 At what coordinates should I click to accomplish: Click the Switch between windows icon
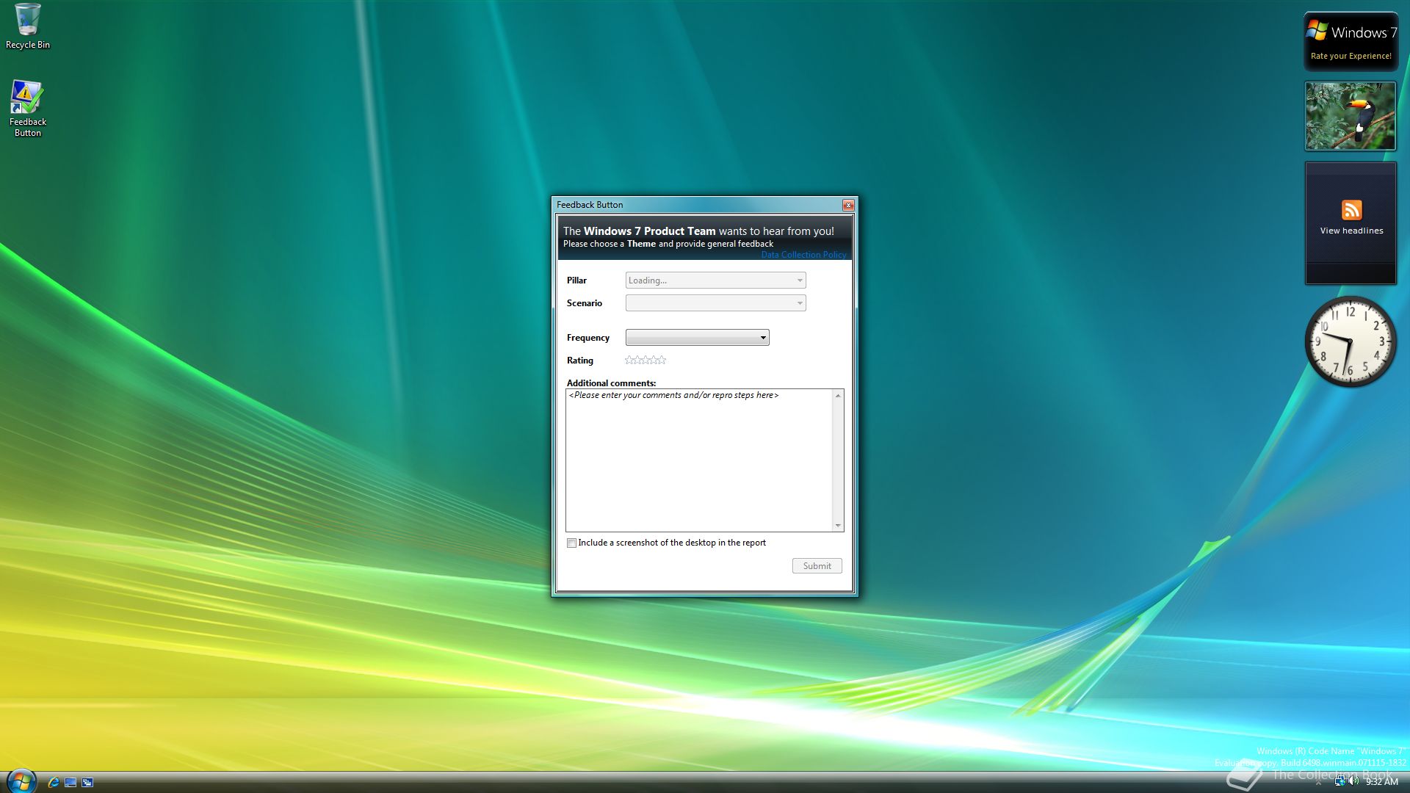87,782
